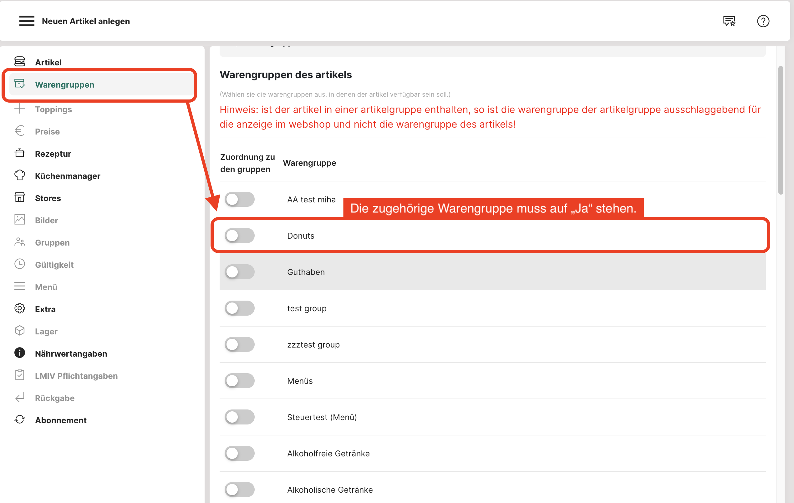Click the Abonnement refresh icon

(x=20, y=419)
